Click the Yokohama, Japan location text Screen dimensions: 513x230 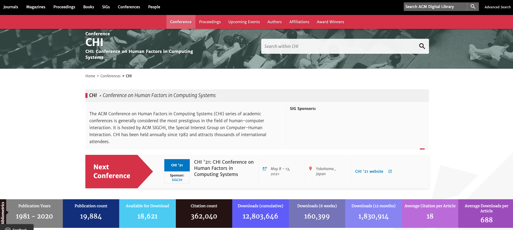326,171
